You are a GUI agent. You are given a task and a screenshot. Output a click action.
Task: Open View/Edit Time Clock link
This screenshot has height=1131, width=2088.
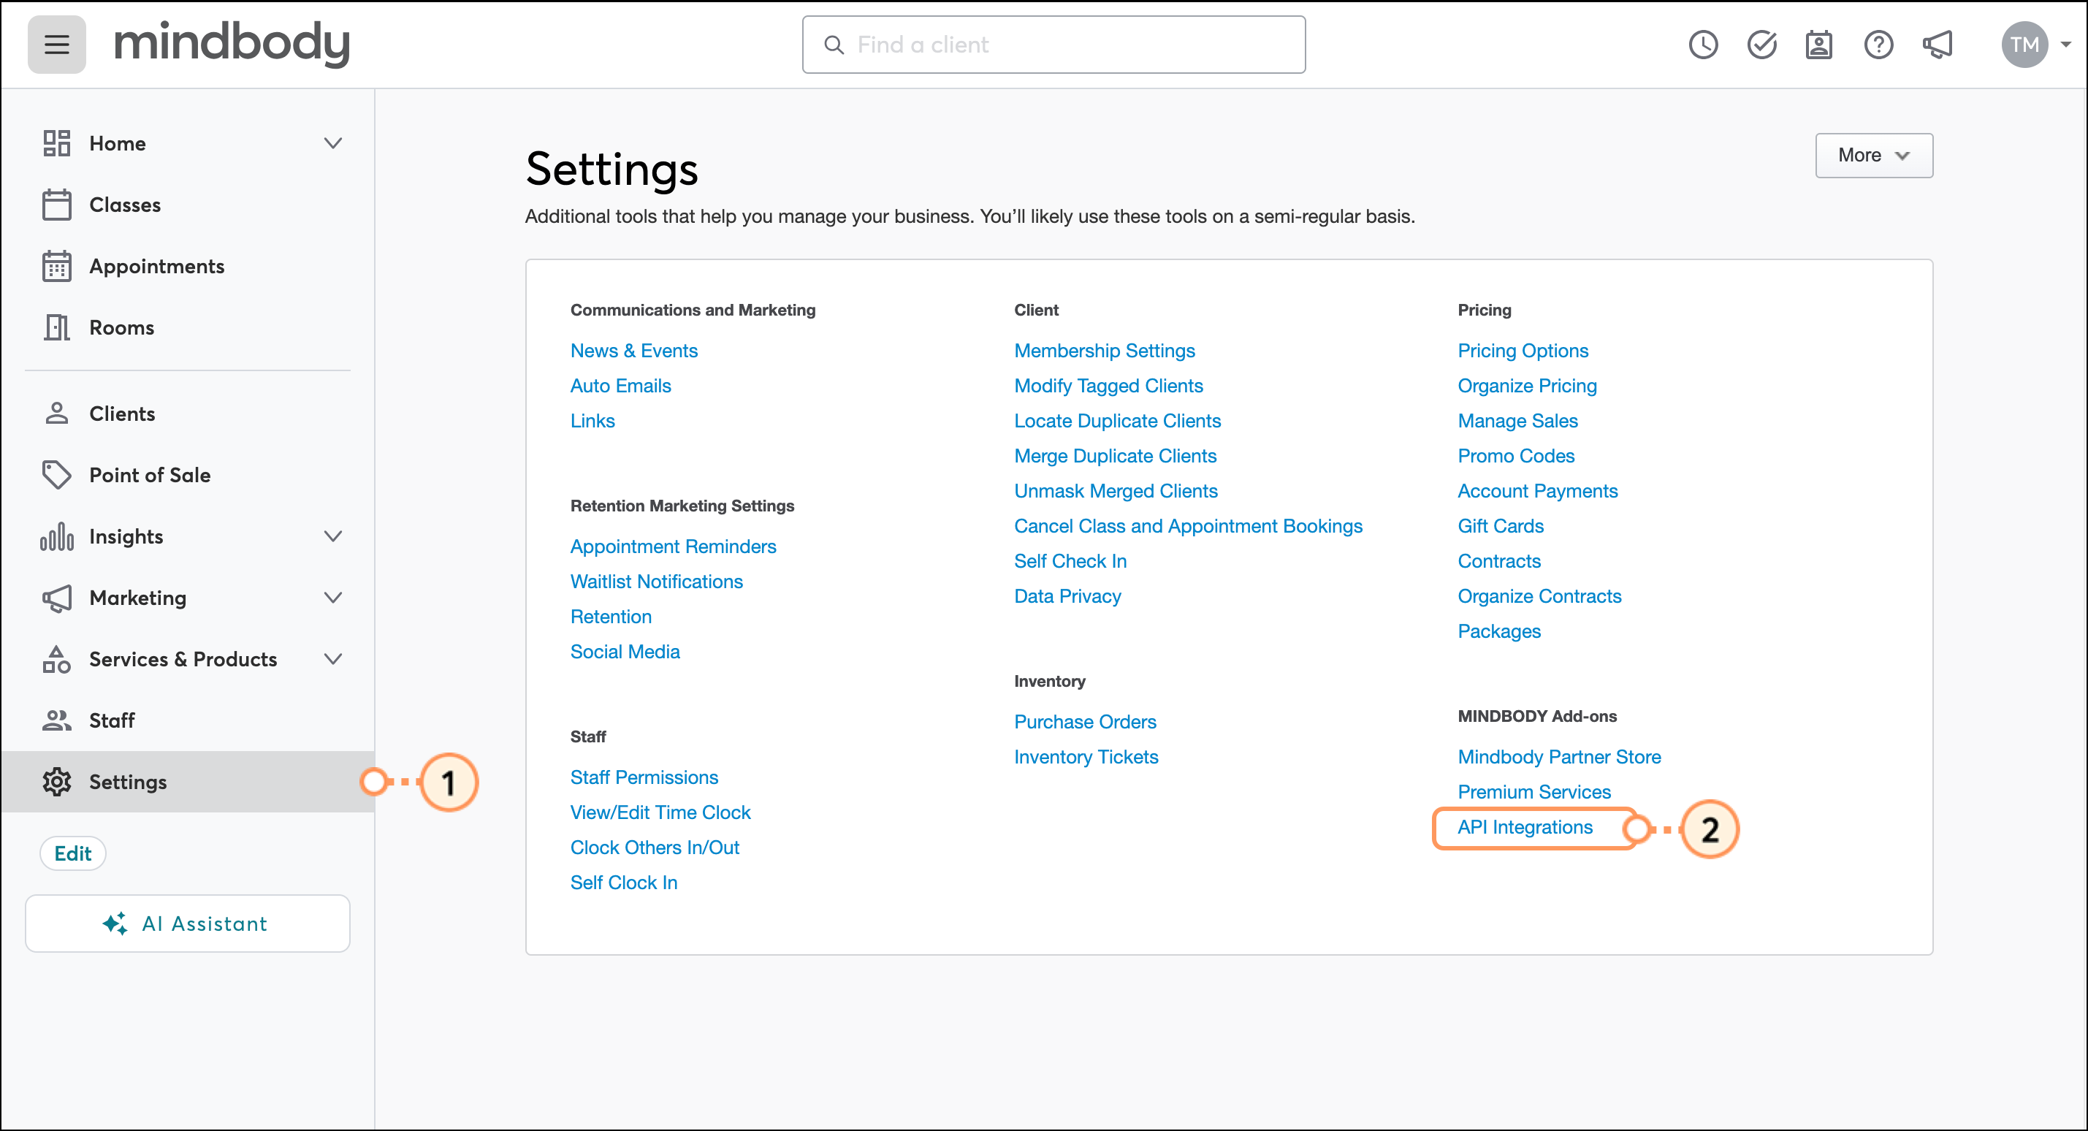[660, 812]
